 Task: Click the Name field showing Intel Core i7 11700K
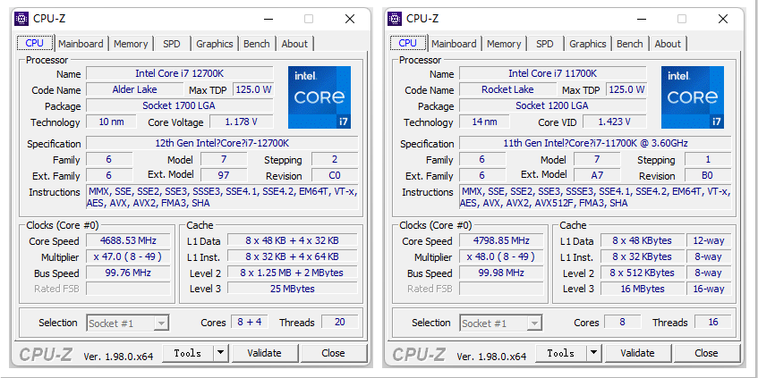(552, 73)
